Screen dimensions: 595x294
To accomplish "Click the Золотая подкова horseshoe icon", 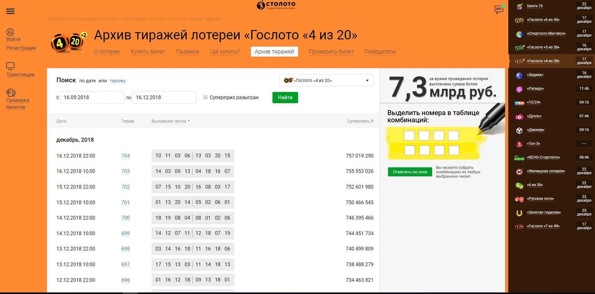I will tap(519, 213).
